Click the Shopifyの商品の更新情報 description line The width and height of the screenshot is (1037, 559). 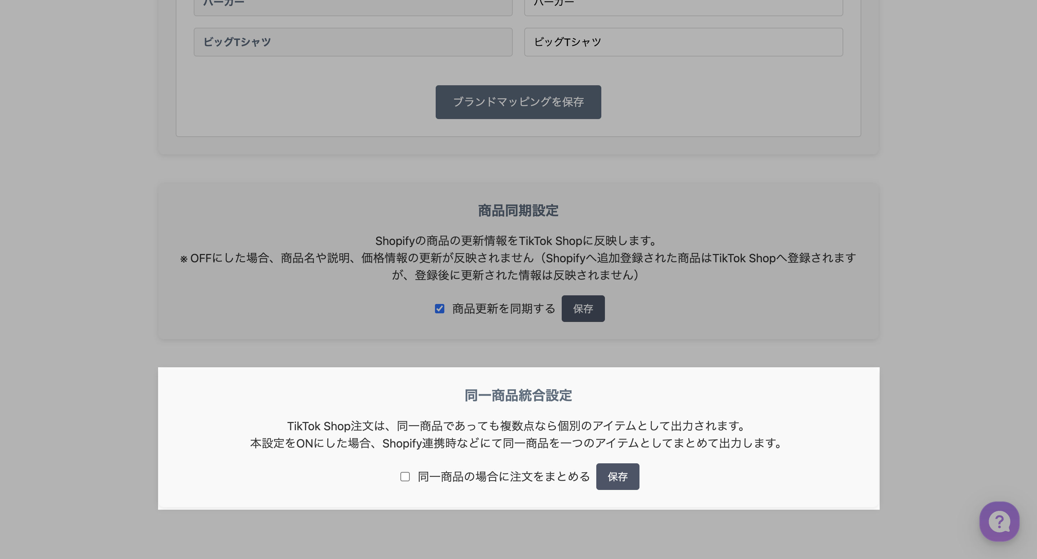coord(516,241)
